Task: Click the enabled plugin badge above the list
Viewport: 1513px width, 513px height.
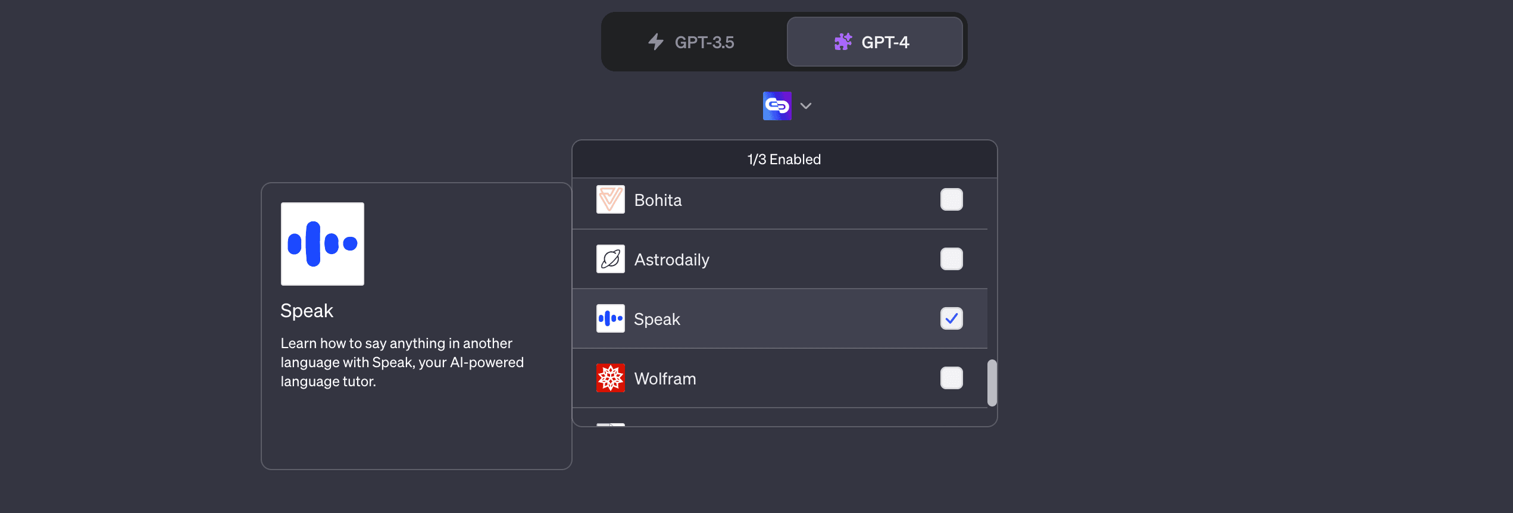Action: click(x=783, y=159)
